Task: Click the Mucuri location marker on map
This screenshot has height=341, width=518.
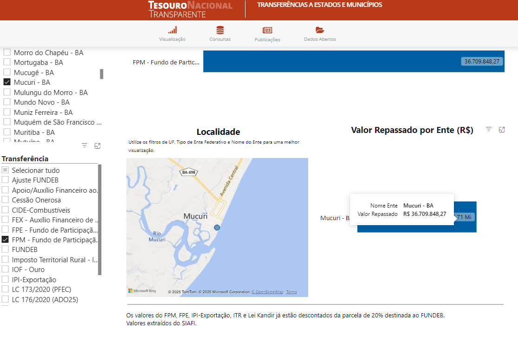Action: coord(217,227)
